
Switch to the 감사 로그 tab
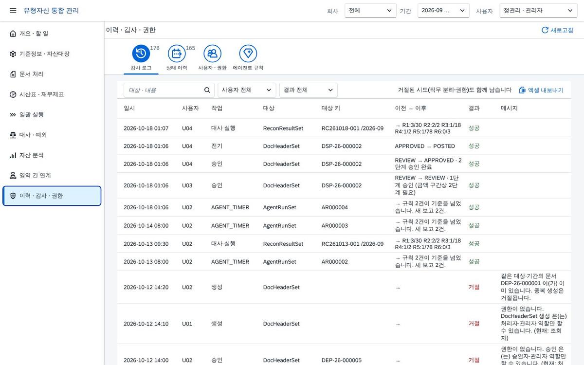pyautogui.click(x=141, y=58)
